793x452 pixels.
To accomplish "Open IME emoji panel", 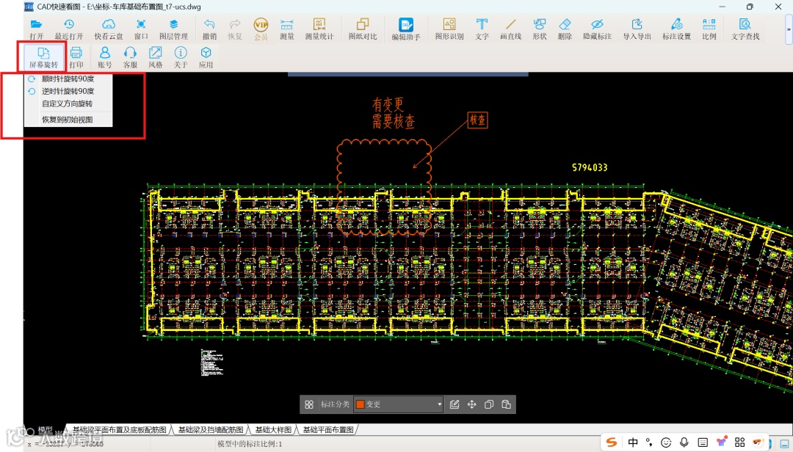I will (666, 443).
